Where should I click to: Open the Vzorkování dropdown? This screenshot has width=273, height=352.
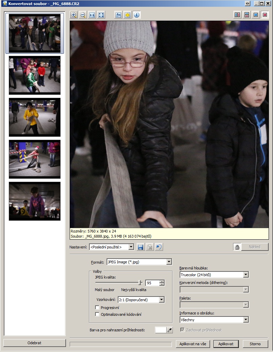[x=161, y=300]
